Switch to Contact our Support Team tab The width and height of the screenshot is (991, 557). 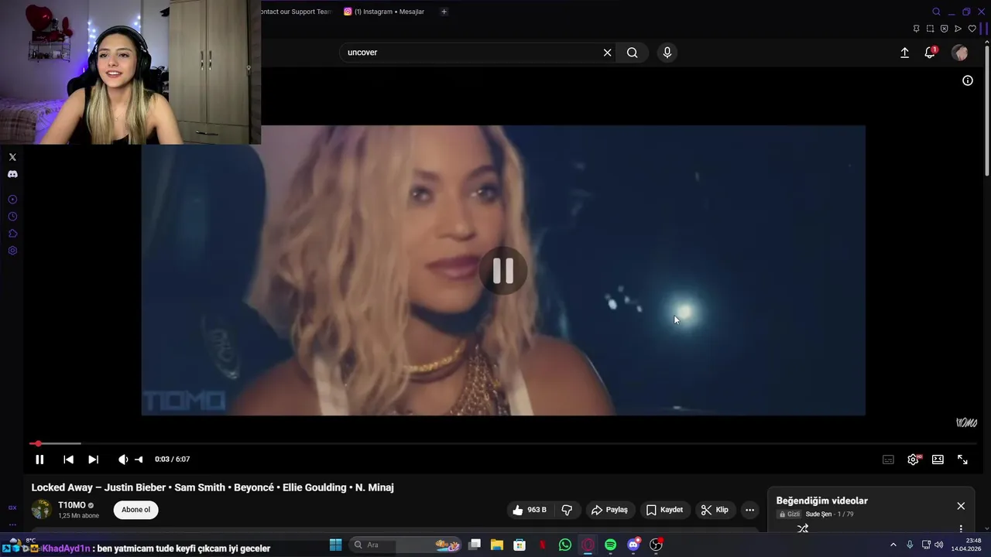pos(296,12)
